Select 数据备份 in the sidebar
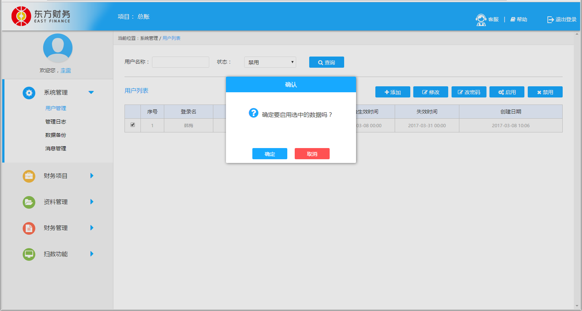 coord(56,135)
